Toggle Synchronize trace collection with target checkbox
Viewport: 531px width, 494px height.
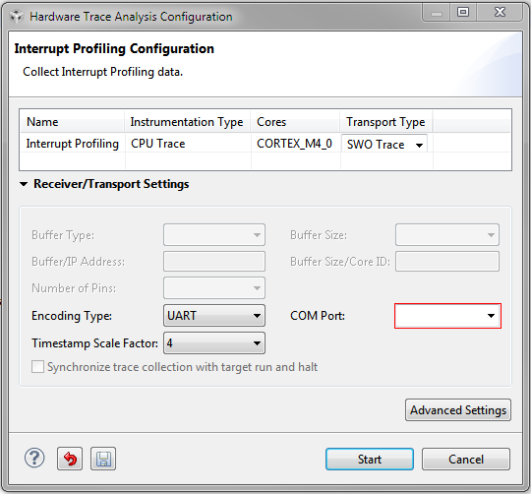click(x=37, y=367)
